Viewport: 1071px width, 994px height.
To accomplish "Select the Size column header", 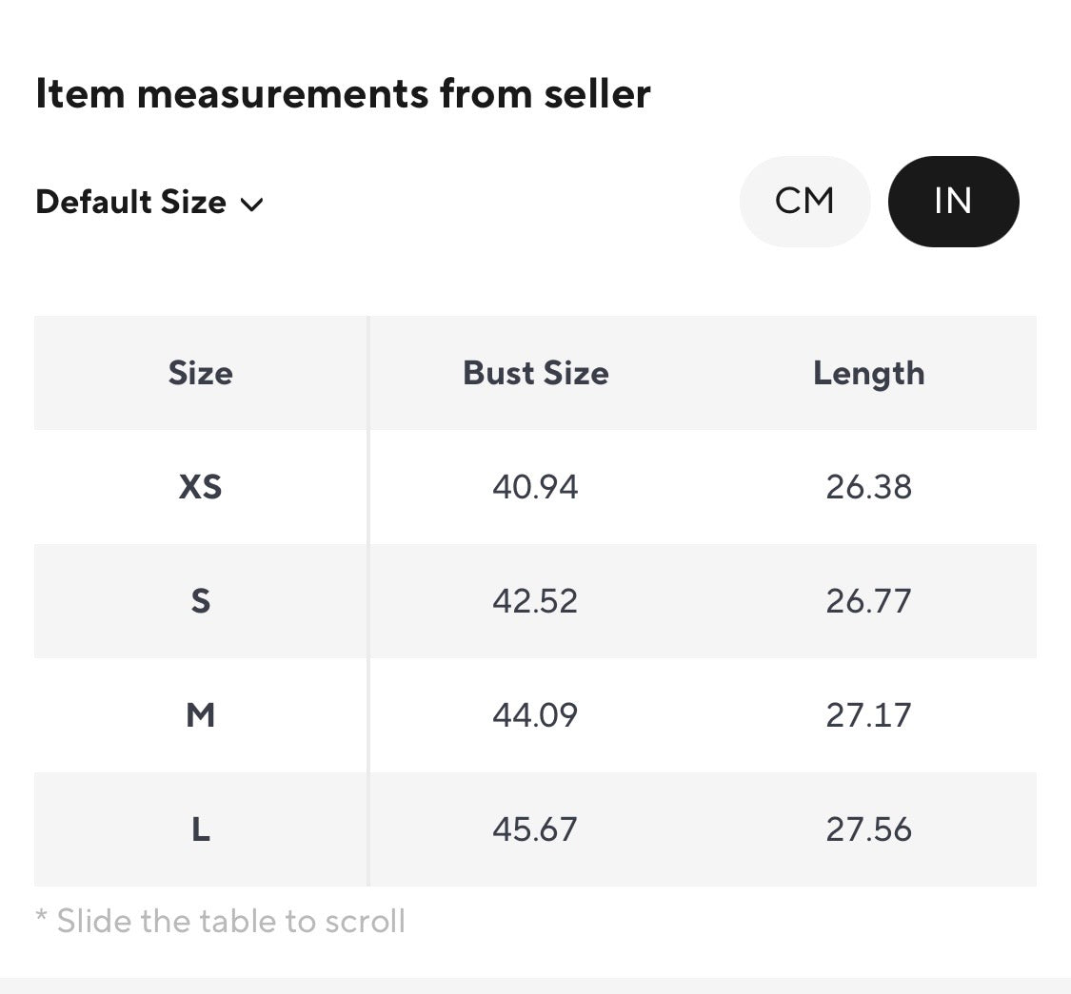I will pos(201,373).
